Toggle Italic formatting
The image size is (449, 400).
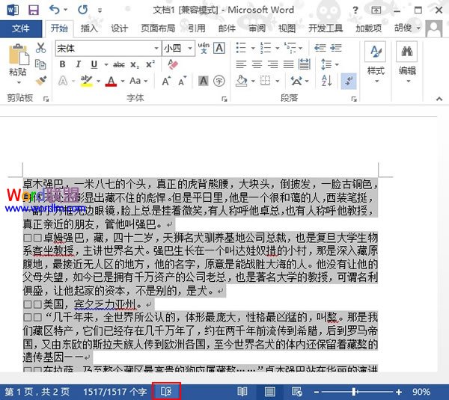pyautogui.click(x=78, y=64)
